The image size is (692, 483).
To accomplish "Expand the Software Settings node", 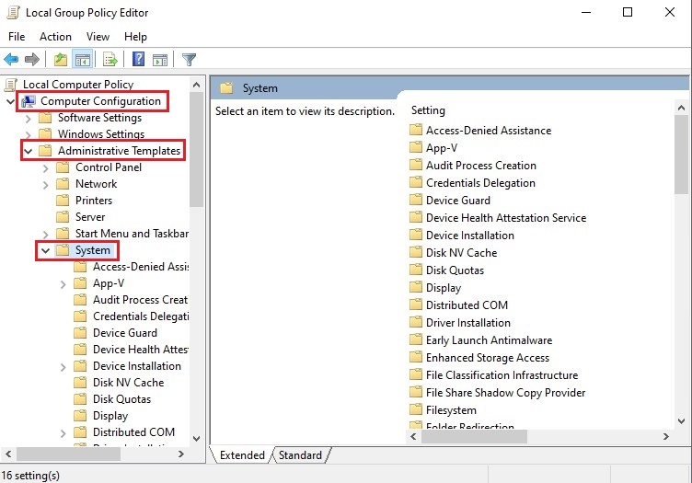I will (29, 119).
